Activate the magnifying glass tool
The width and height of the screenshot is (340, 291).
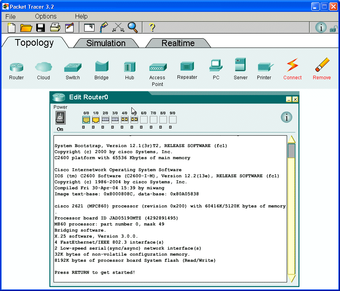pos(133,28)
